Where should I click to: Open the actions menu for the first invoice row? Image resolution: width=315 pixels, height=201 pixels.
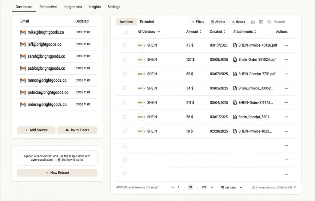pos(286,45)
